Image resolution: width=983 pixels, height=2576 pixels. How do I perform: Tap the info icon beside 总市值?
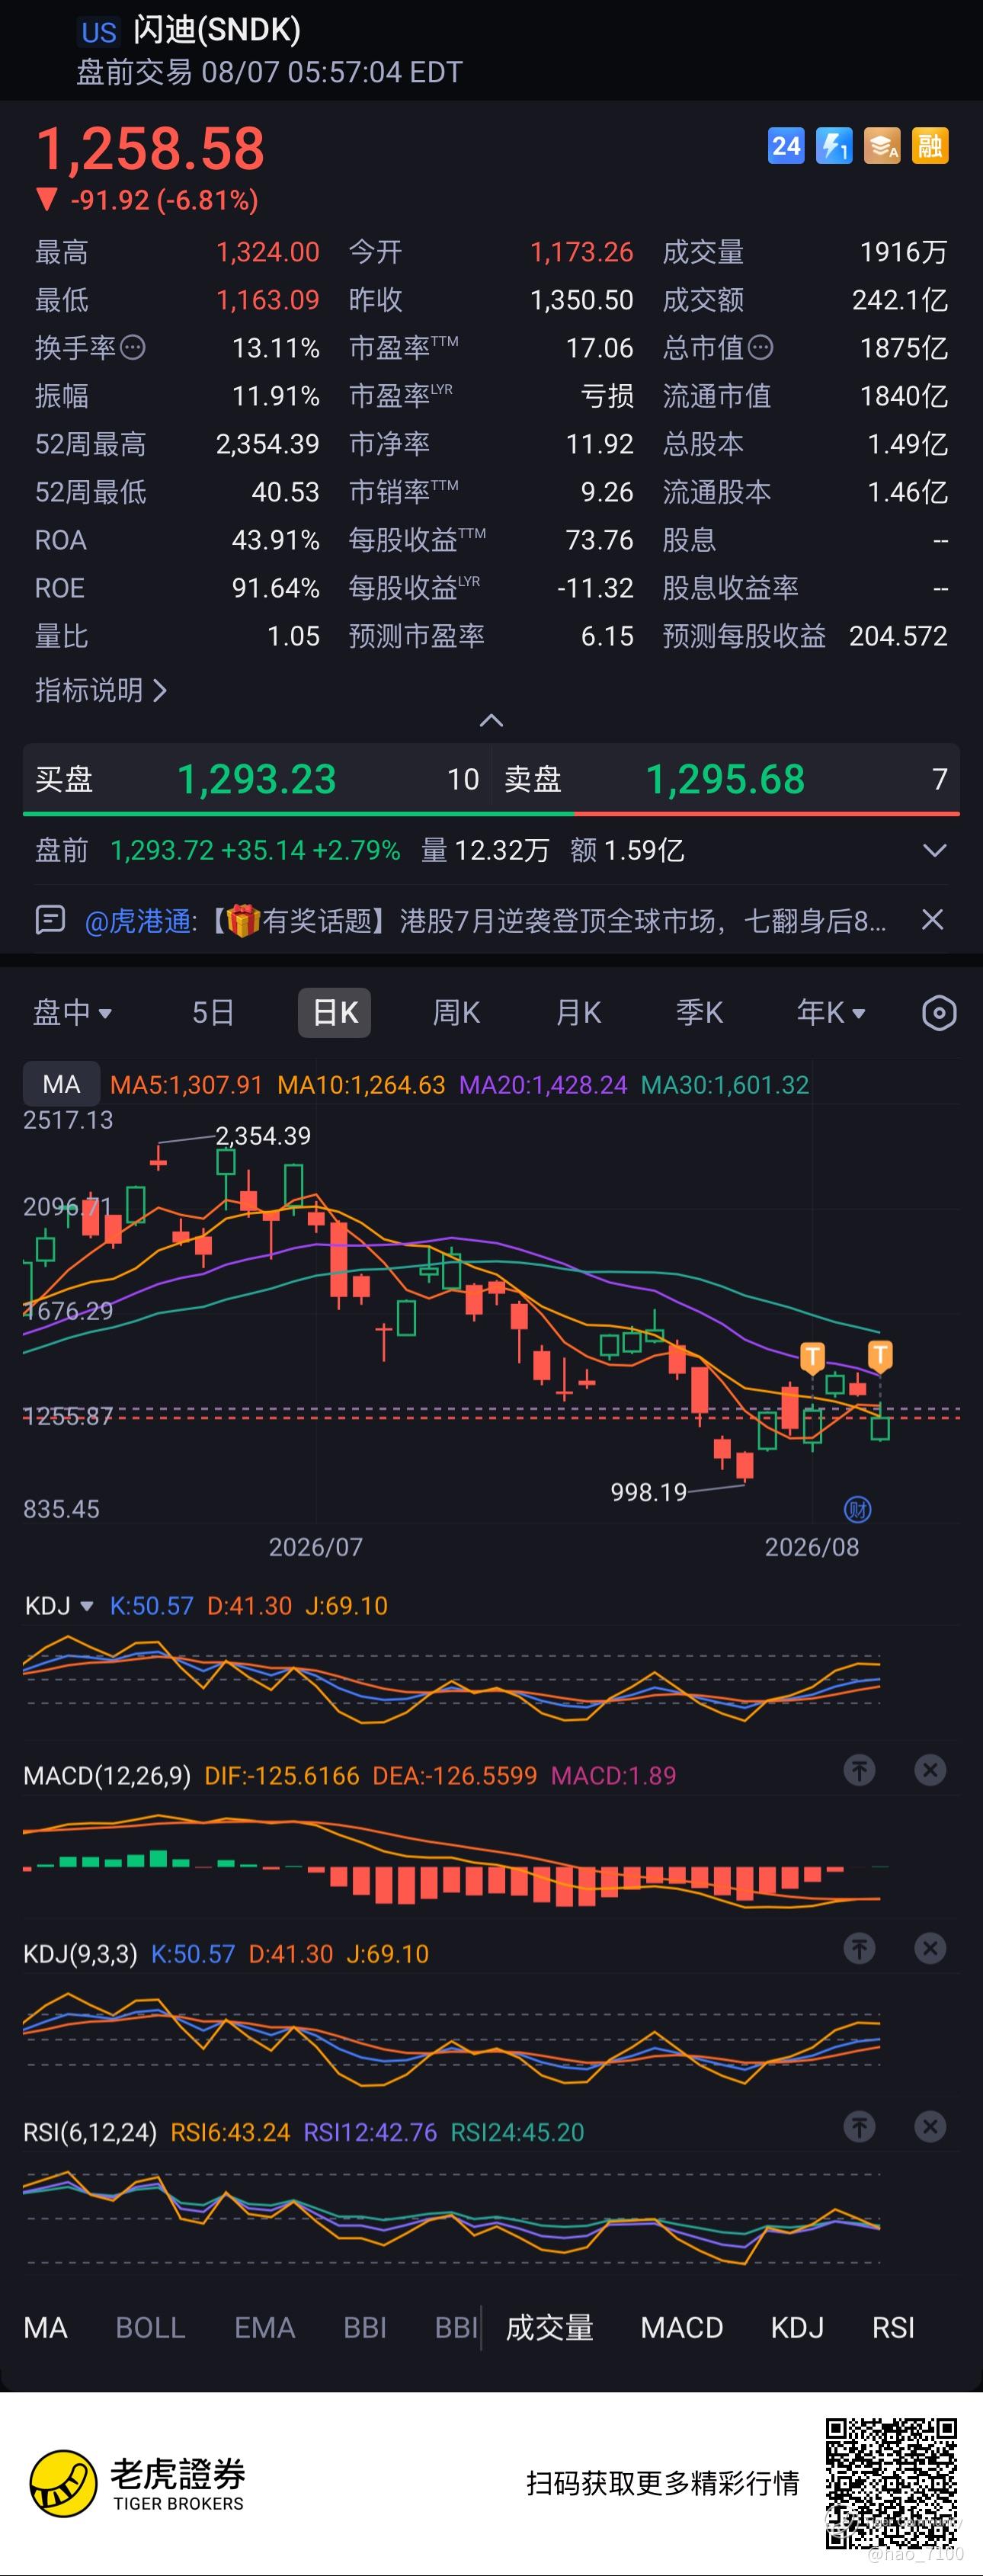[761, 348]
